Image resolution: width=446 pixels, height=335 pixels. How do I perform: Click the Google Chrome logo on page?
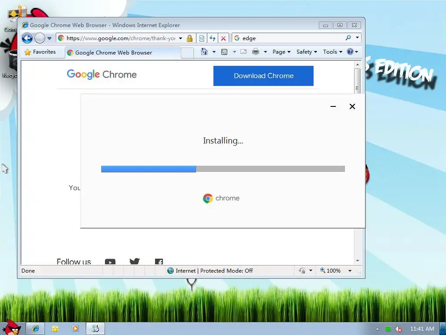coord(102,74)
